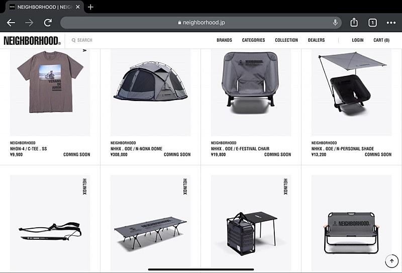402x273 pixels.
Task: Click HELINOX tag on the strap card
Action: pos(84,187)
